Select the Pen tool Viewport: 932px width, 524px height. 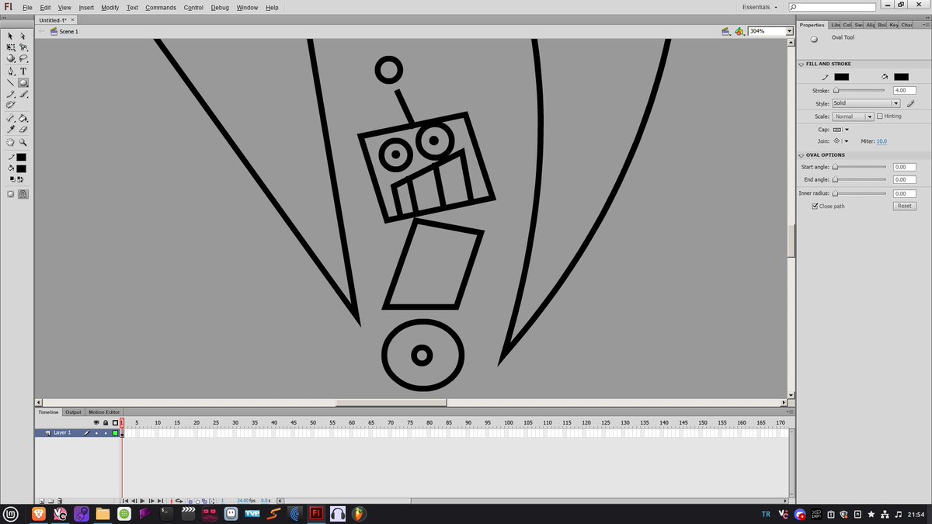point(11,71)
